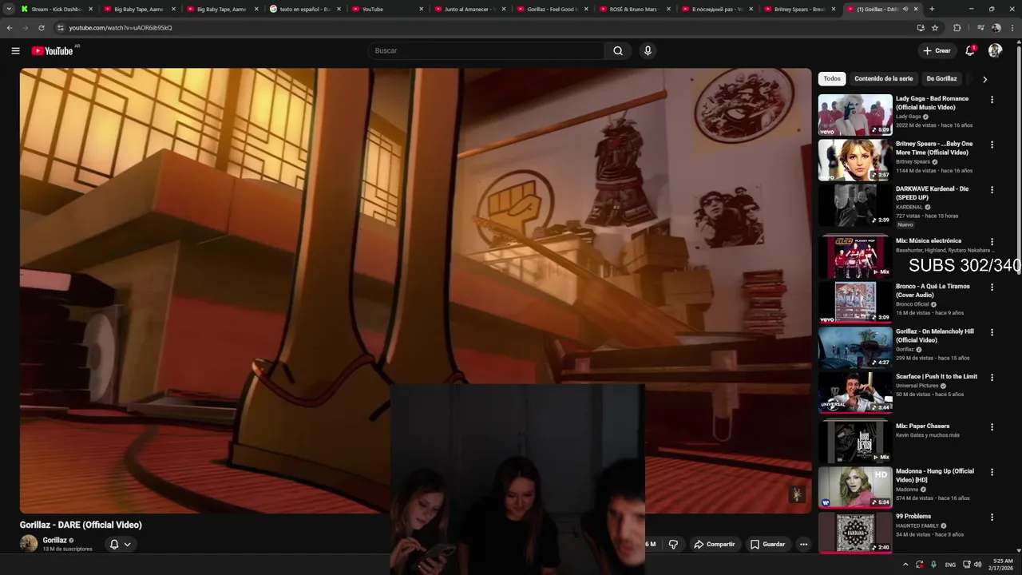Click the Nuevo badge under KARDENAL video

(905, 225)
